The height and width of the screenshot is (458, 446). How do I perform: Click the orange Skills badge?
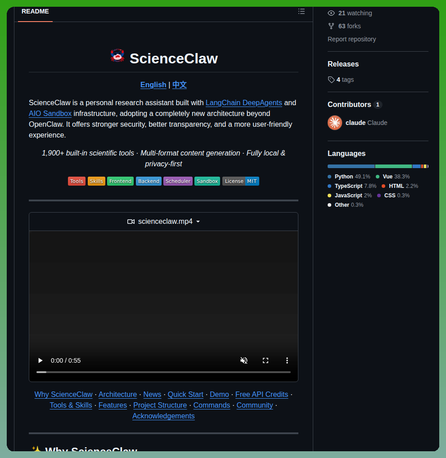(x=96, y=181)
